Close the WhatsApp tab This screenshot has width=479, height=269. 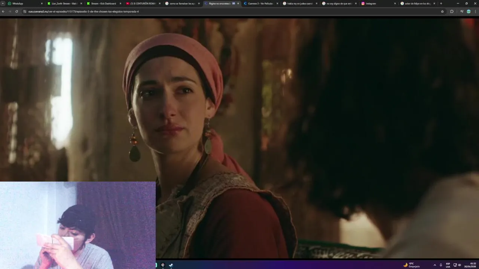point(42,3)
